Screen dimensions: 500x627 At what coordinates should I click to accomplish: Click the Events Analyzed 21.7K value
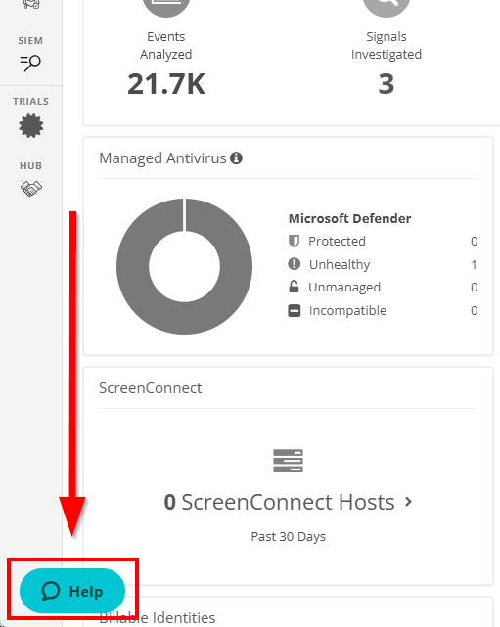coord(166,84)
